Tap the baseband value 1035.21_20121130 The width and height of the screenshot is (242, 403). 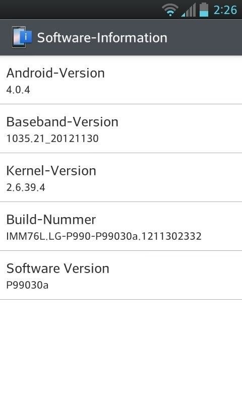(52, 139)
